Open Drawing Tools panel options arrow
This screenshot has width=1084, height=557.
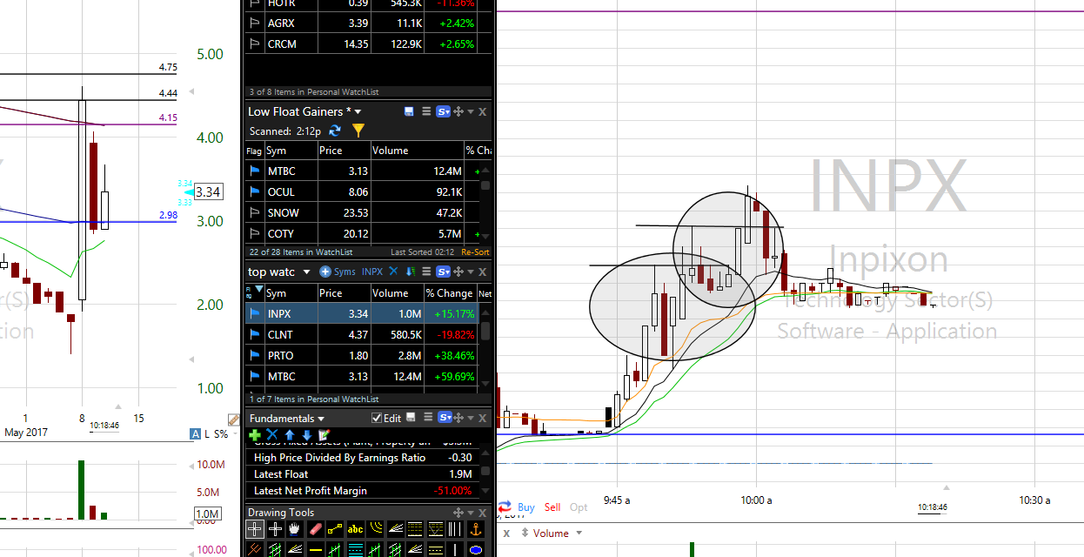[471, 513]
